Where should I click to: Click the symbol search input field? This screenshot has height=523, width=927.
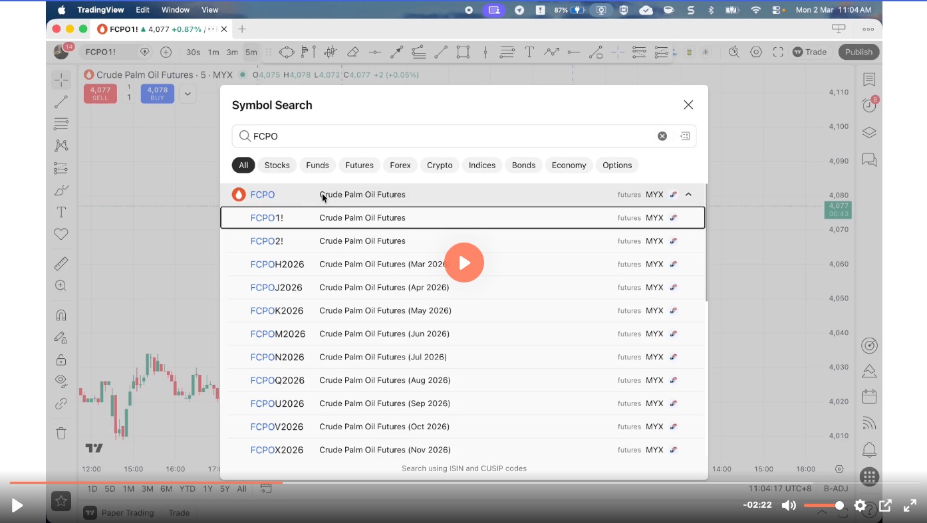pyautogui.click(x=464, y=136)
